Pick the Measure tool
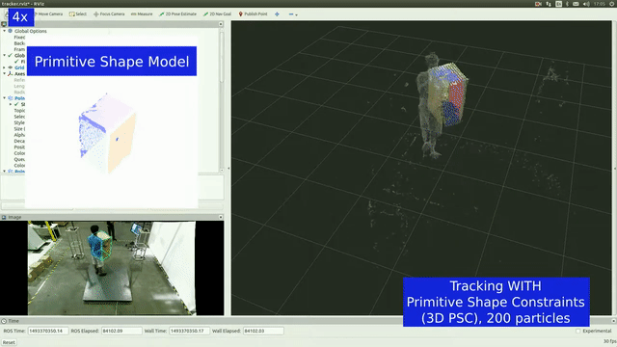Image resolution: width=617 pixels, height=347 pixels. point(142,14)
